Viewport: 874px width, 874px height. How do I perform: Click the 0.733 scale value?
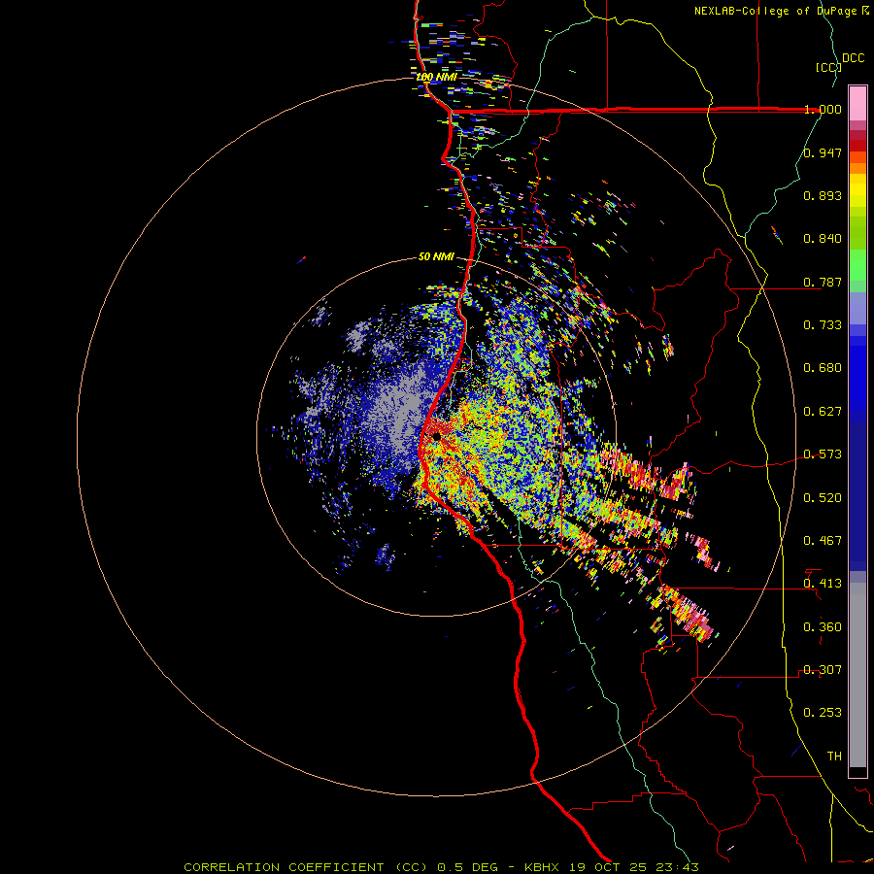pos(823,325)
